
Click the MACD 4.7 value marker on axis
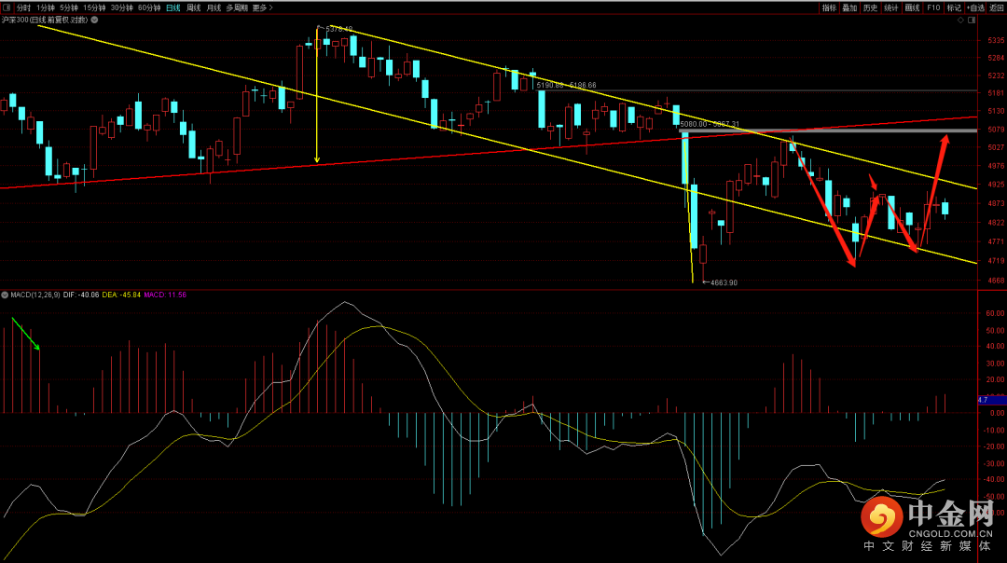pos(982,400)
